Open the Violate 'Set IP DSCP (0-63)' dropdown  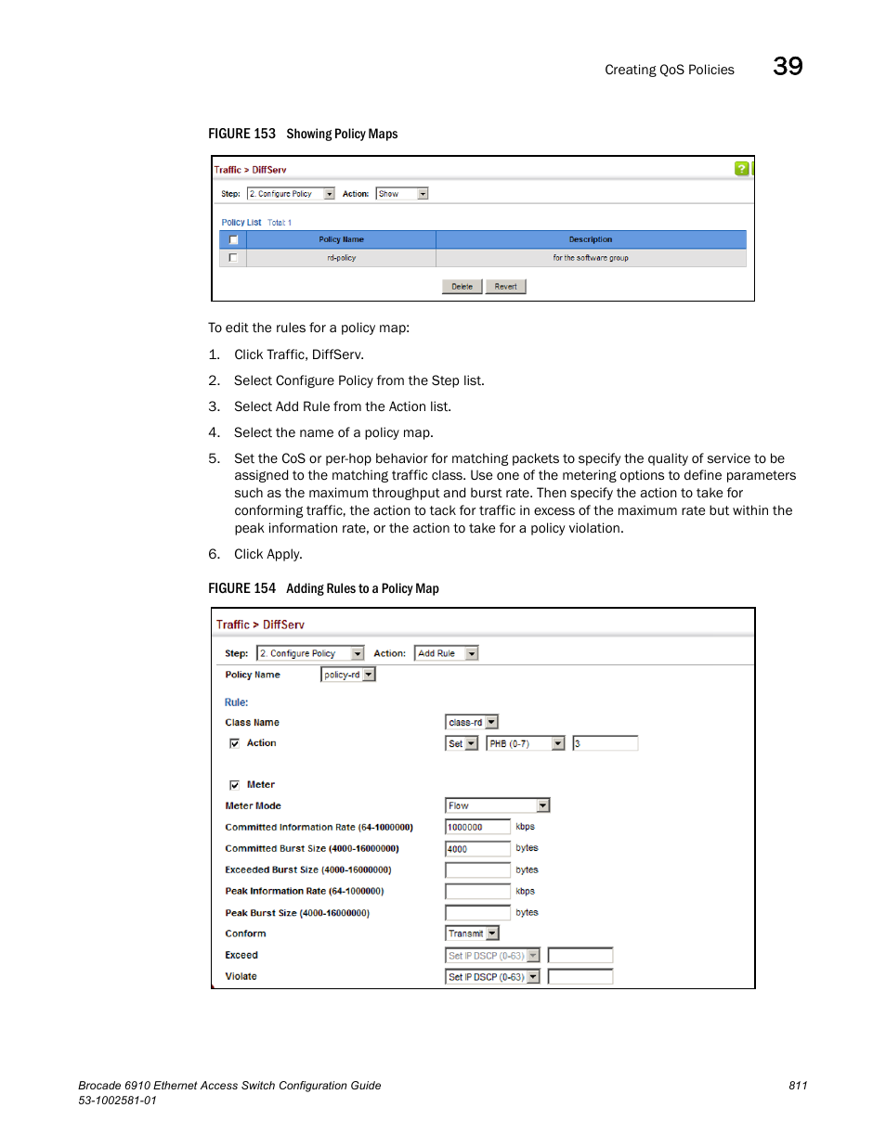(x=492, y=977)
